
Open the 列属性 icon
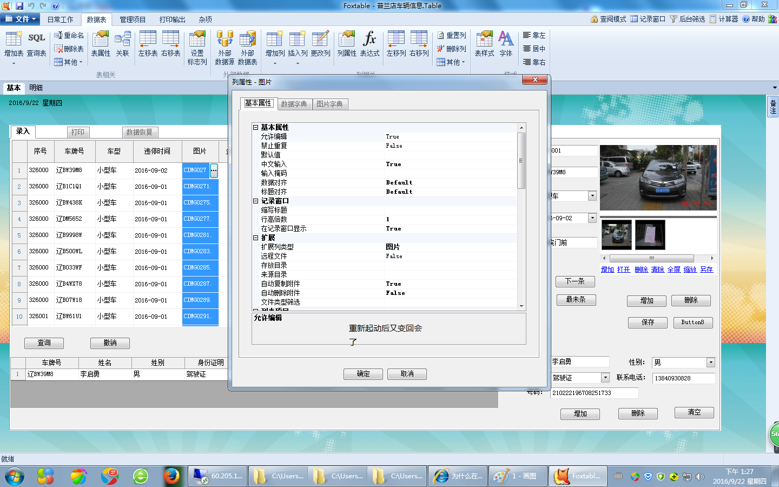tap(347, 44)
